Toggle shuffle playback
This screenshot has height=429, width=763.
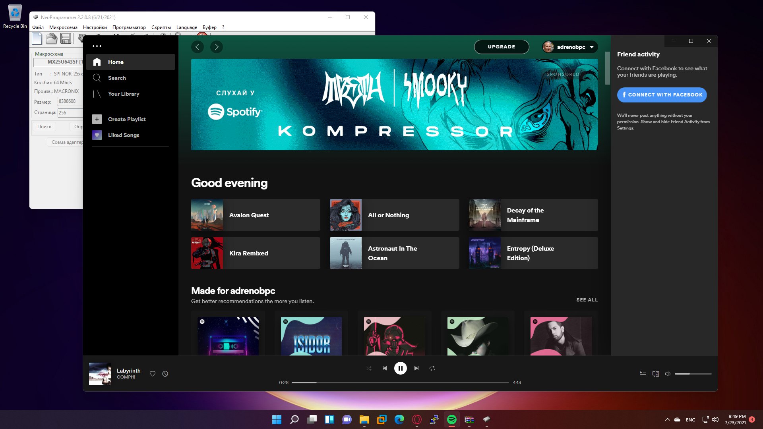pos(369,368)
